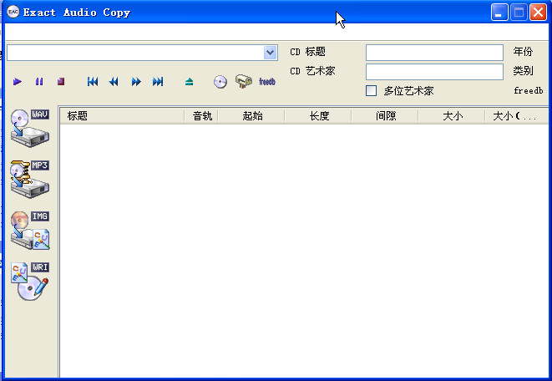Focus the CD 艺术家 input field
Image resolution: width=552 pixels, height=381 pixels.
coord(434,72)
